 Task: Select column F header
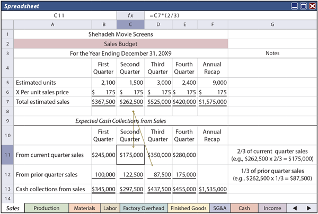point(213,24)
